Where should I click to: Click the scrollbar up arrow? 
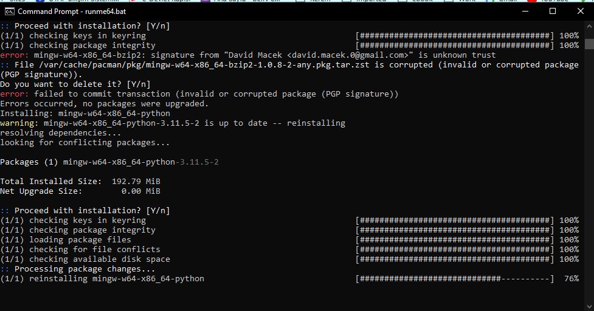[589, 27]
